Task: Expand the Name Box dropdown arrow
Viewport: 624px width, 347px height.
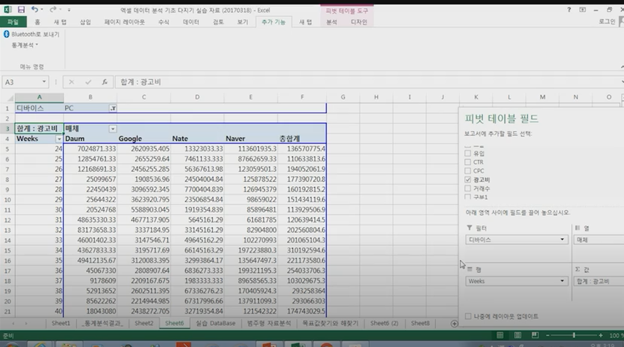Action: click(44, 82)
